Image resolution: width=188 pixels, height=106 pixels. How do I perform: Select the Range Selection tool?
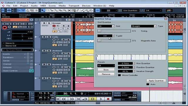47,11
